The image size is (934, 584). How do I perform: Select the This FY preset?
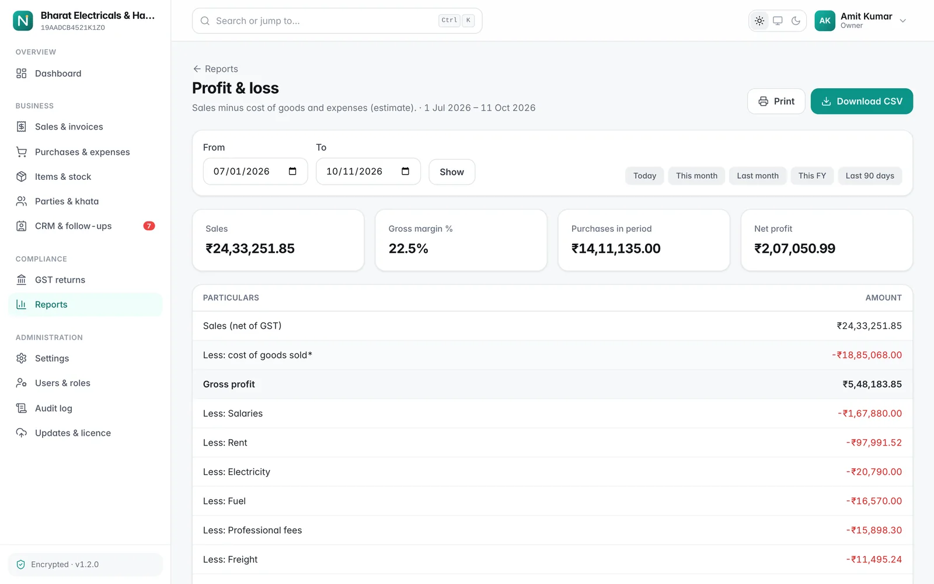[x=812, y=176]
